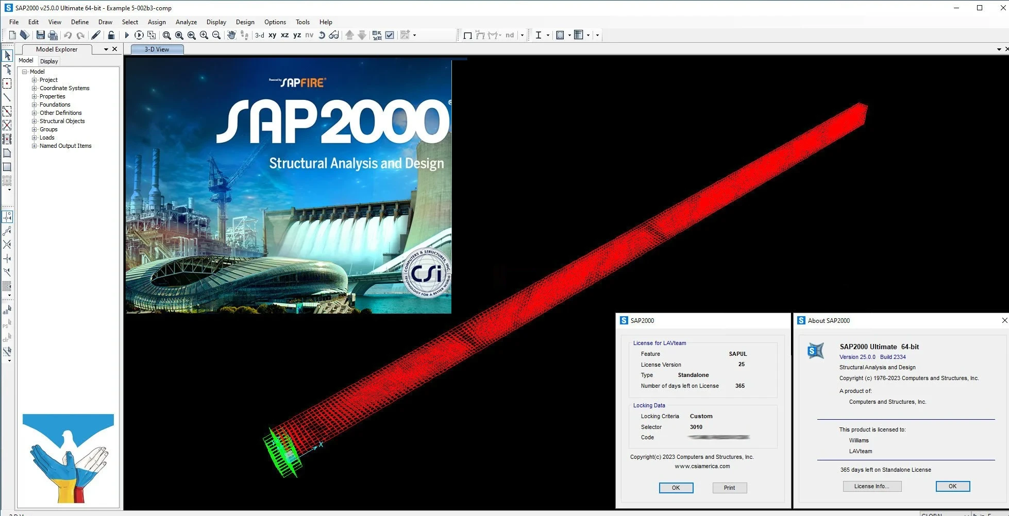
Task: Switch to the xz view
Action: (x=284, y=35)
